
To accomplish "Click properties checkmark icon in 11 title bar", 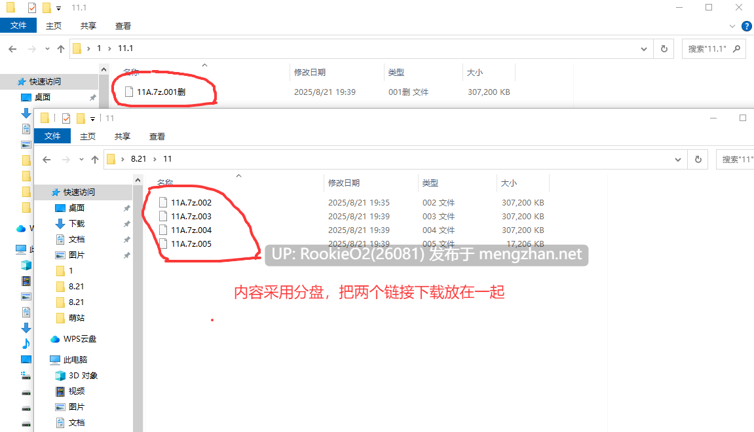I will [66, 118].
